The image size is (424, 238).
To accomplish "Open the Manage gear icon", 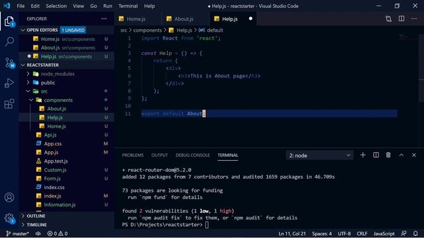I will pos(9,218).
